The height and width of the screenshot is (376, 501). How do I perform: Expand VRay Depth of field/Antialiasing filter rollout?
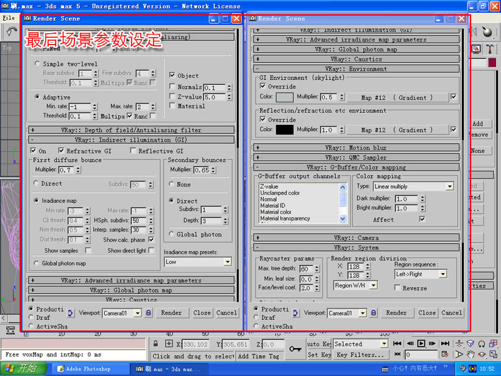(131, 130)
